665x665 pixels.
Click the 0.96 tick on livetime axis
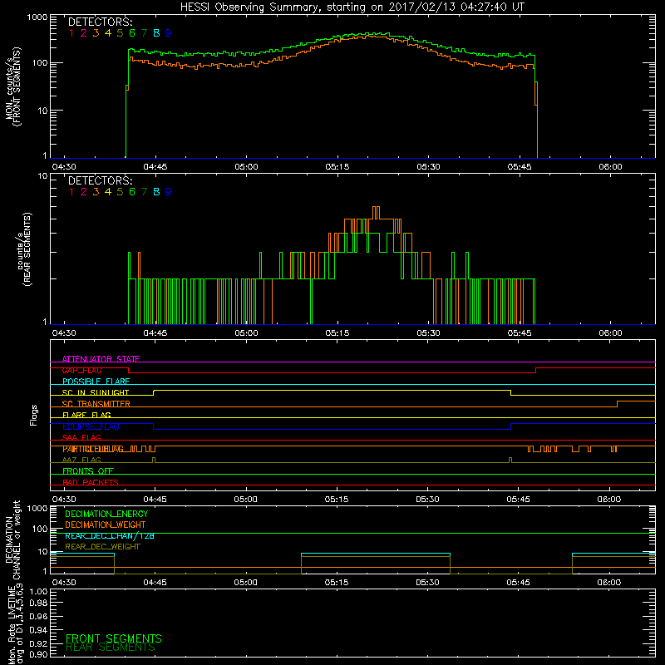pyautogui.click(x=38, y=616)
